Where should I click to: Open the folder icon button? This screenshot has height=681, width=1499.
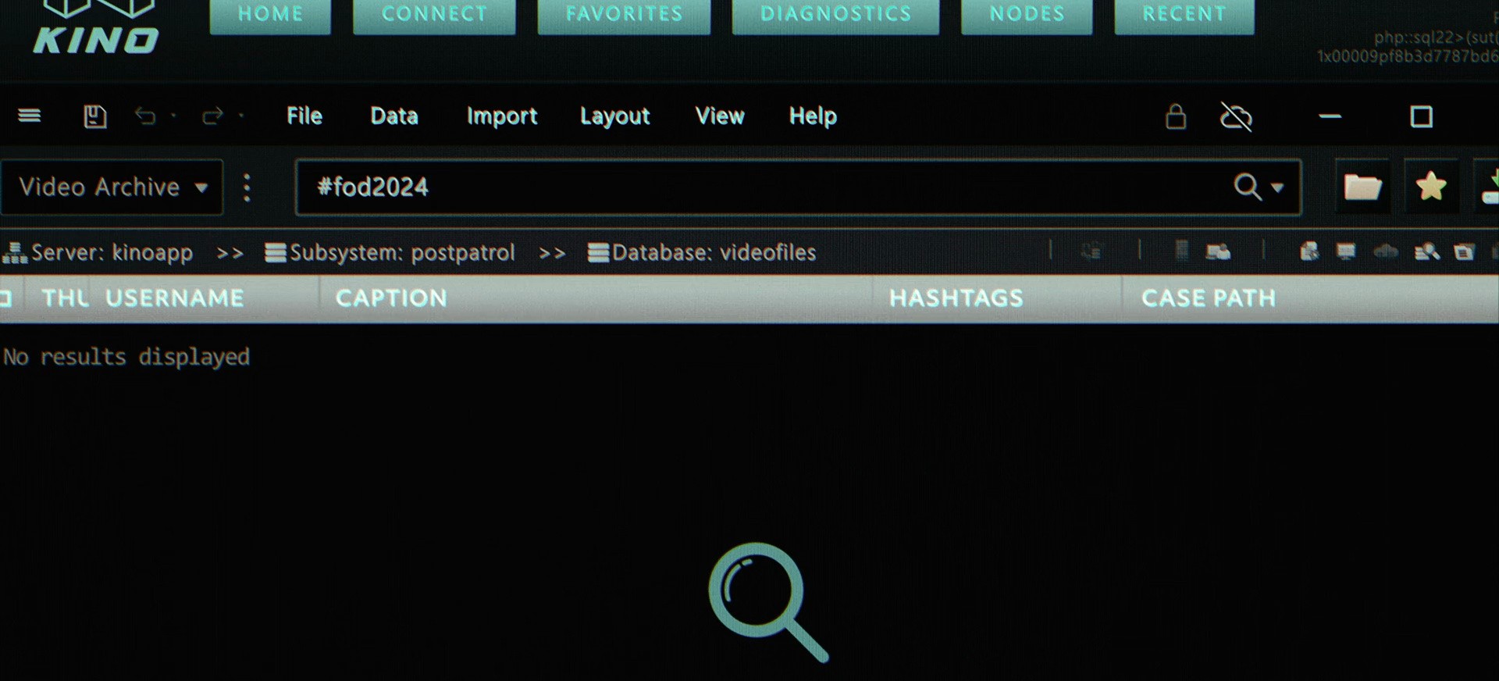[x=1362, y=187]
